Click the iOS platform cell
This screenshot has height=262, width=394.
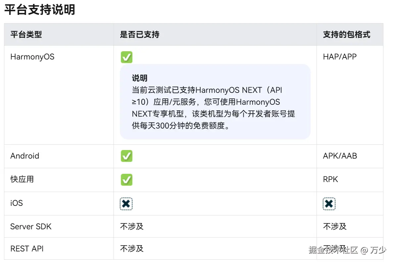tap(17, 203)
